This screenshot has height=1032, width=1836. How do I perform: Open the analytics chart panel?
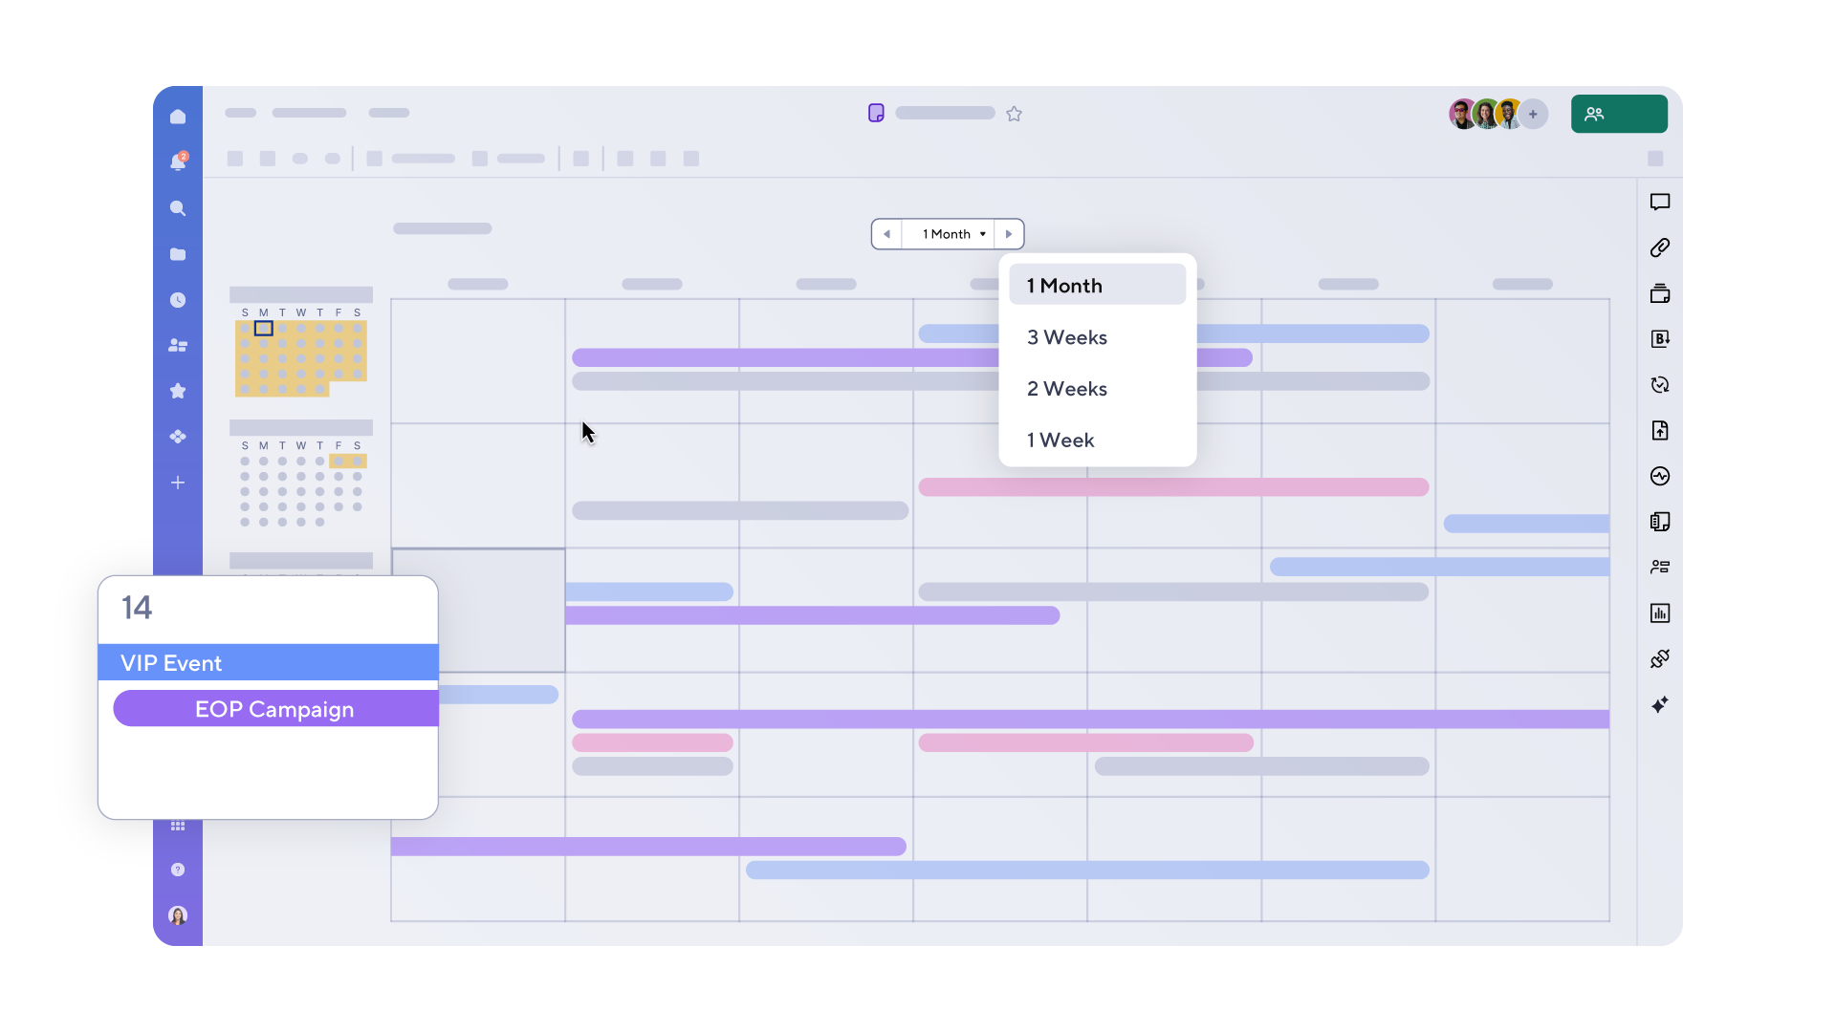(x=1660, y=613)
